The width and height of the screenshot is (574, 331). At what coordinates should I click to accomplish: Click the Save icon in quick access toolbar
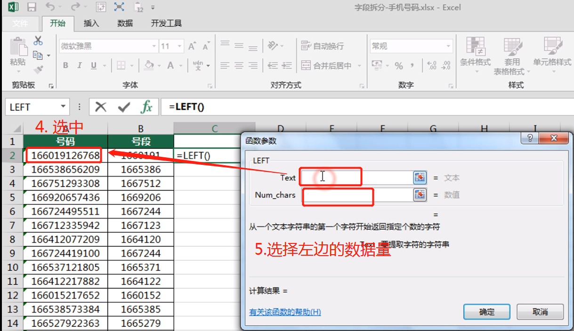pyautogui.click(x=32, y=7)
